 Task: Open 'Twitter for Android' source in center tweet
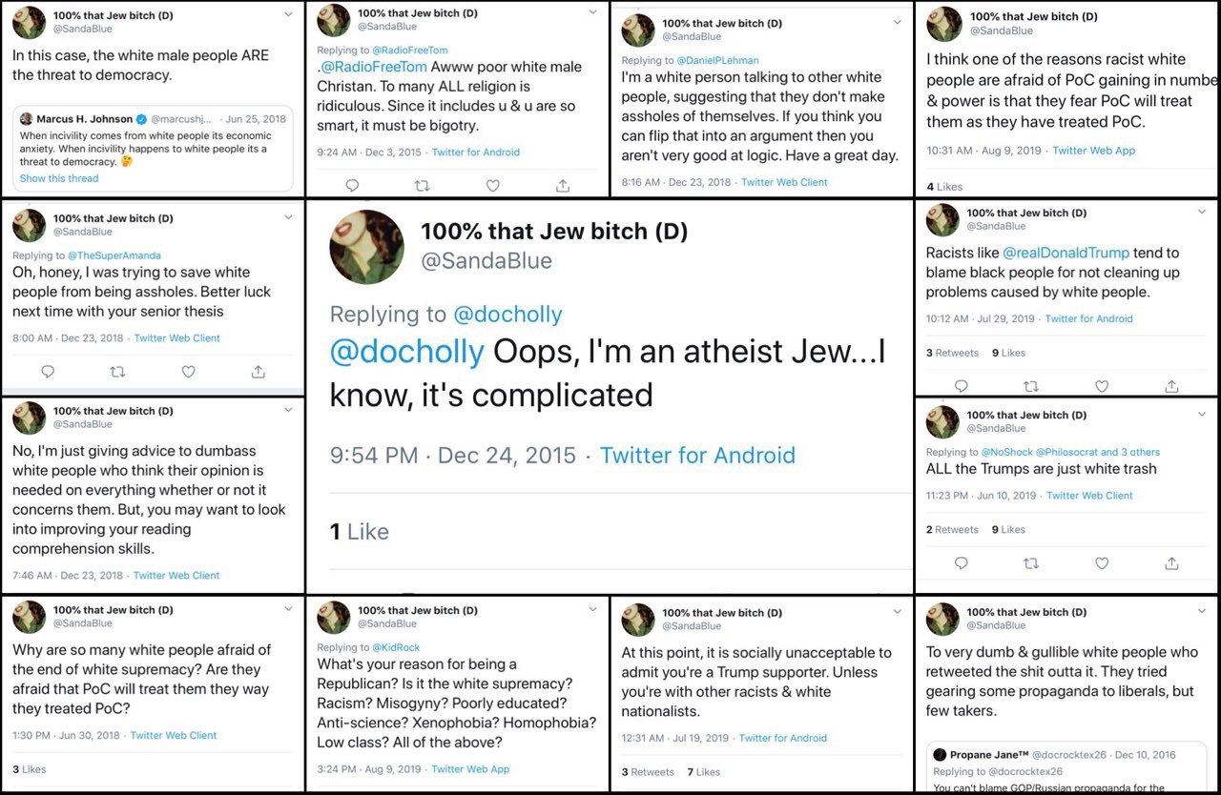[696, 456]
